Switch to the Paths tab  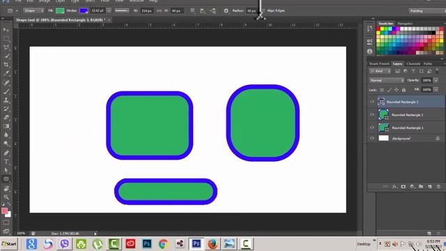427,63
